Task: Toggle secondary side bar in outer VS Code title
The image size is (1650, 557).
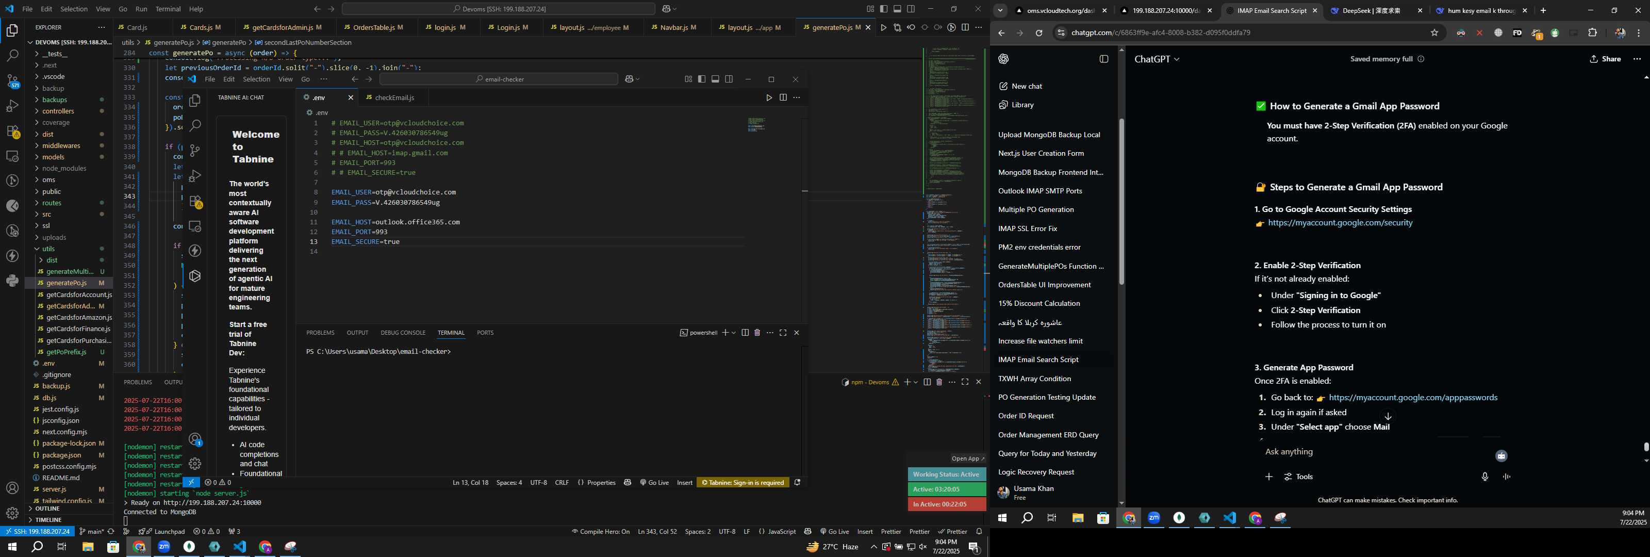Action: [911, 9]
